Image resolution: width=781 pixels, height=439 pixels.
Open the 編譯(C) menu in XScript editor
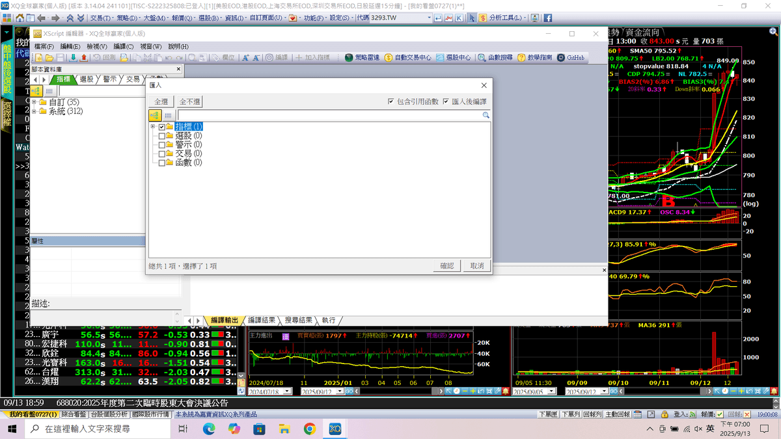pyautogui.click(x=124, y=47)
